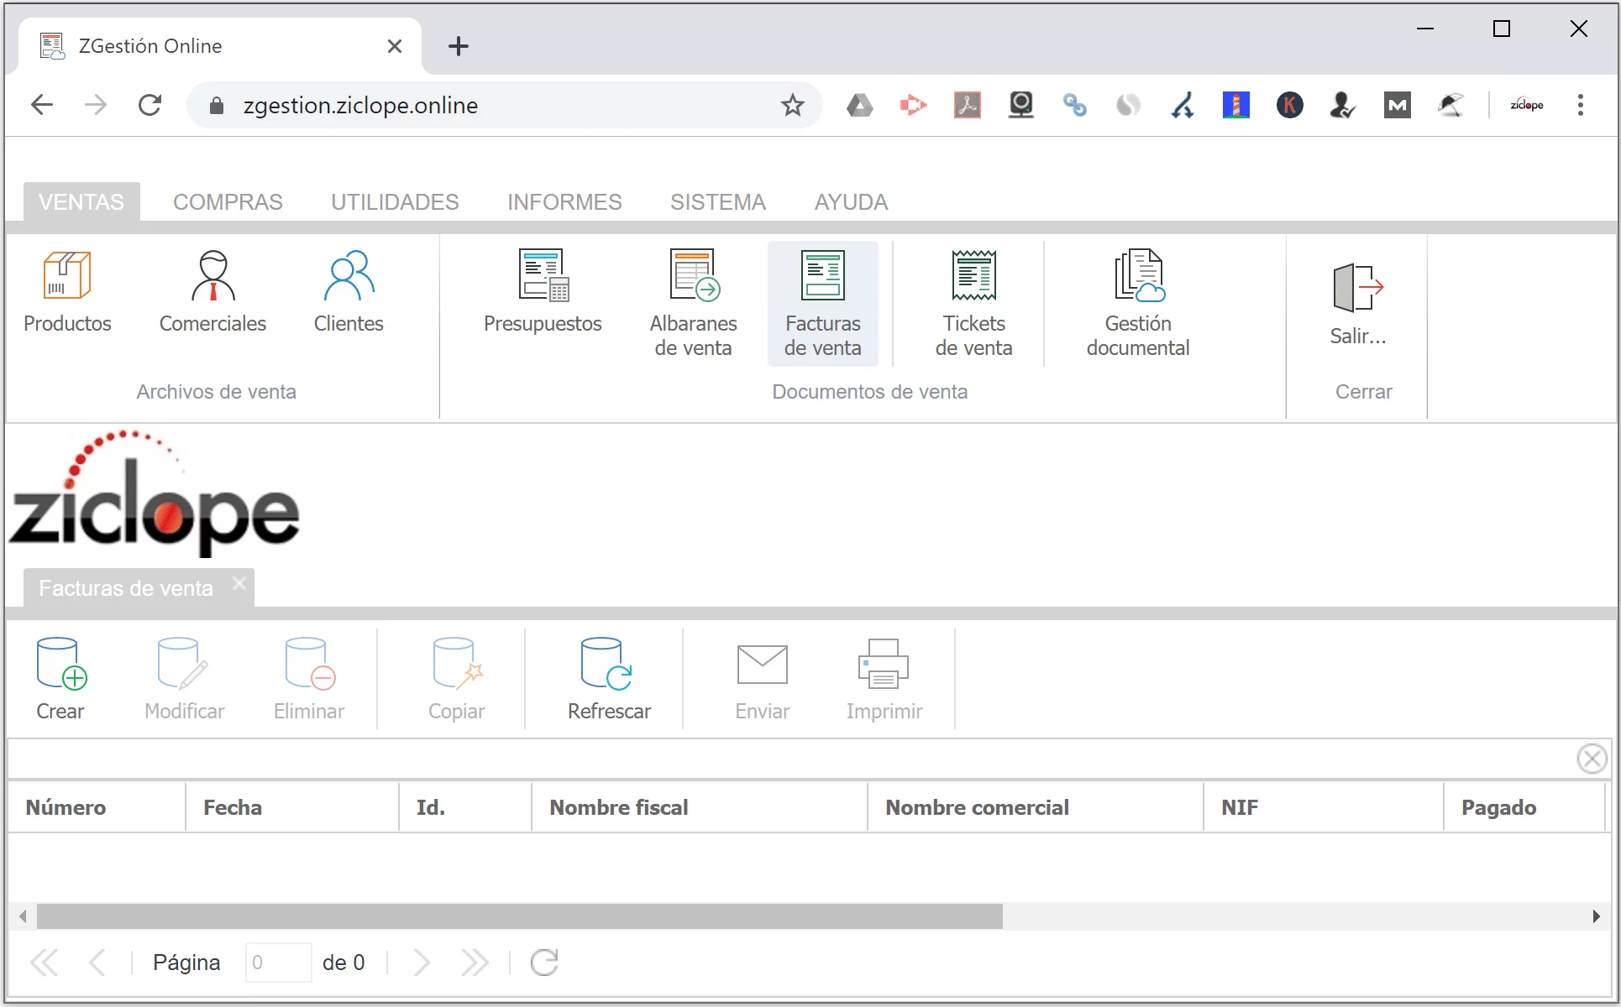The width and height of the screenshot is (1621, 1007).
Task: Click the Eliminar toolbar icon
Action: [309, 679]
